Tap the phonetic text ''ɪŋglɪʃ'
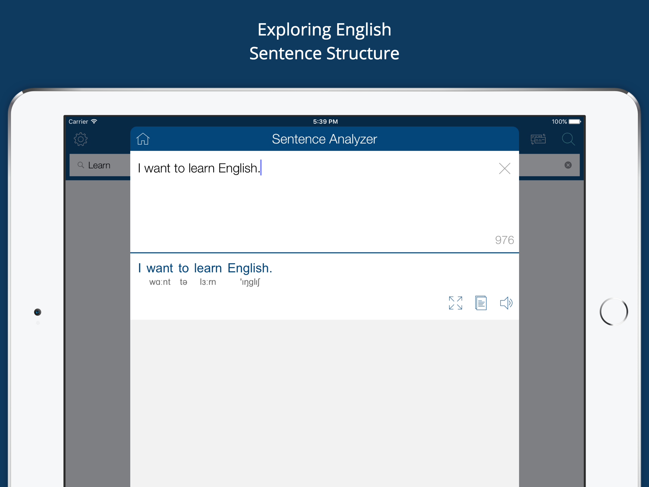649x487 pixels. coord(250,282)
